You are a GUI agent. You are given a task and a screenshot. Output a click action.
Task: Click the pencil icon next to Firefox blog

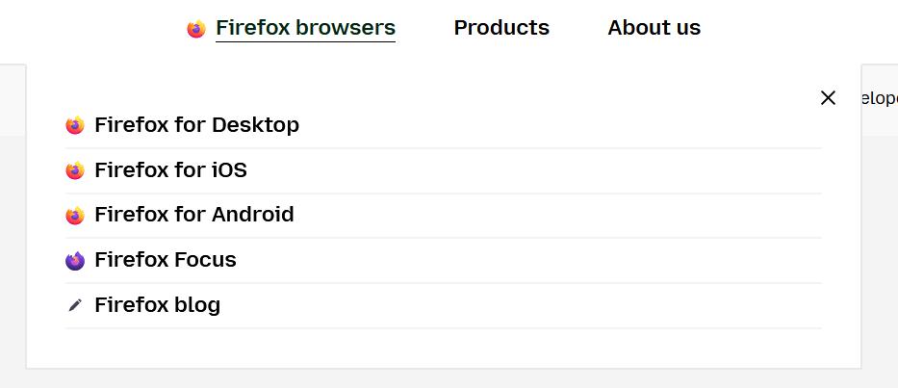(75, 305)
